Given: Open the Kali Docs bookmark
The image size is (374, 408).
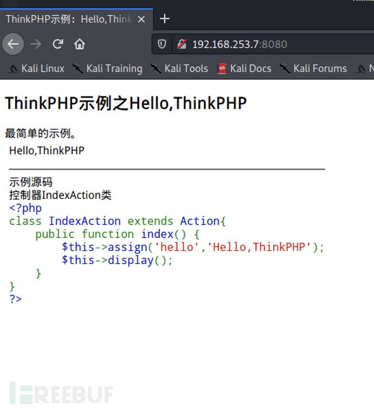Looking at the screenshot, I should click(244, 69).
